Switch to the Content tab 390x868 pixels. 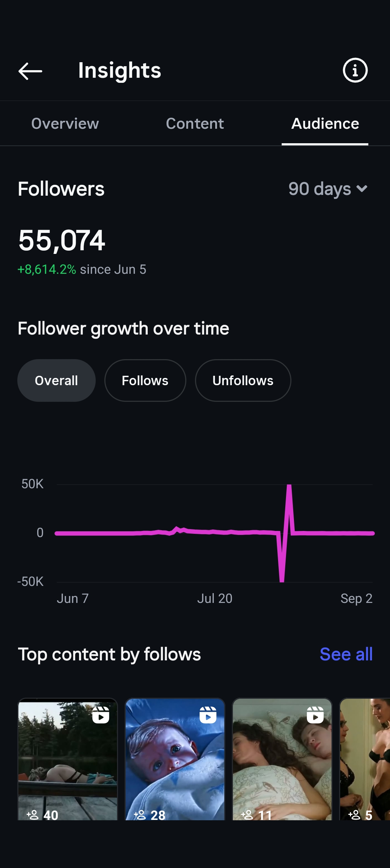pyautogui.click(x=195, y=124)
